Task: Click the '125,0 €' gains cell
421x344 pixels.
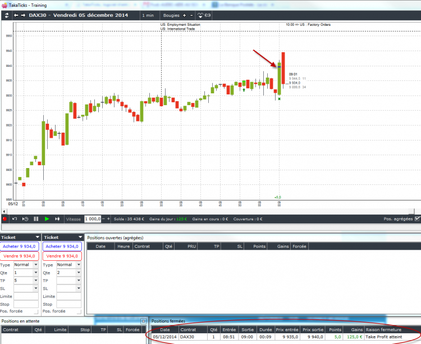Action: coord(354,337)
